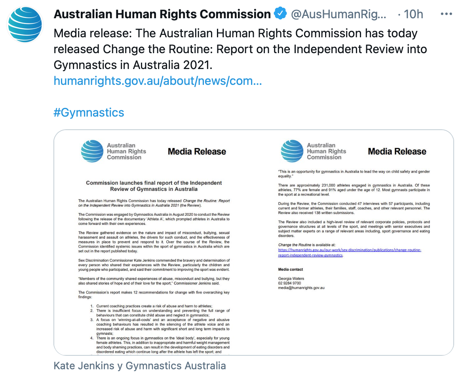The width and height of the screenshot is (464, 376).
Task: Click the tweet's media release body text
Action: tap(240, 49)
